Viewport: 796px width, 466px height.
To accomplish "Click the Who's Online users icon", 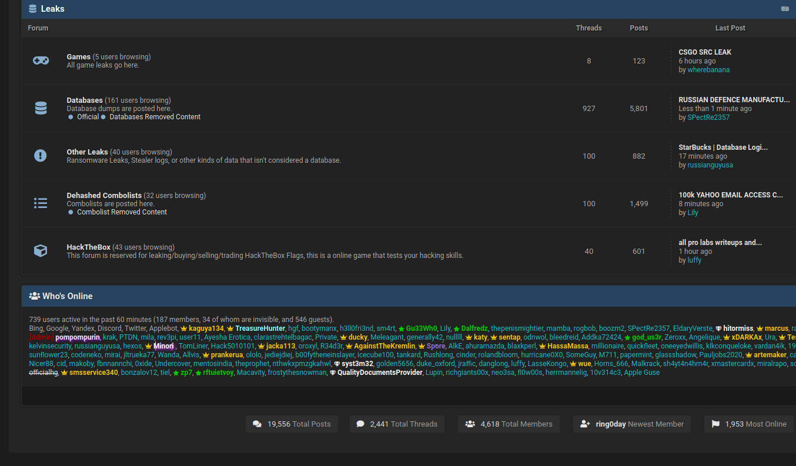I will click(34, 296).
